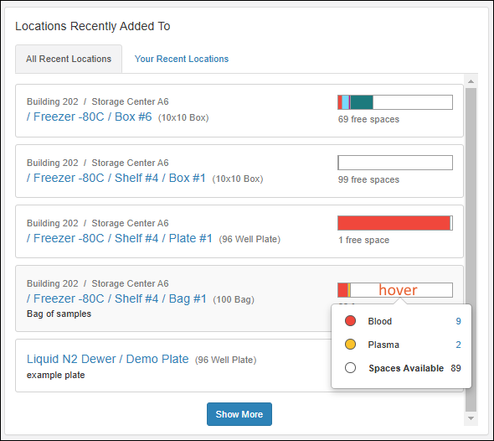The height and width of the screenshot is (441, 494).
Task: Open Shelf #4 / Bag #1 location link
Action: click(116, 298)
